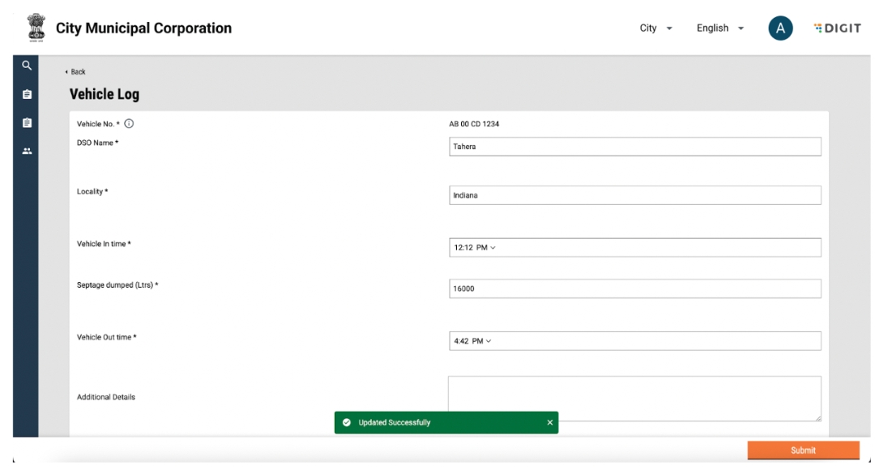The width and height of the screenshot is (888, 474).
Task: Open the English language dropdown
Action: pos(719,28)
